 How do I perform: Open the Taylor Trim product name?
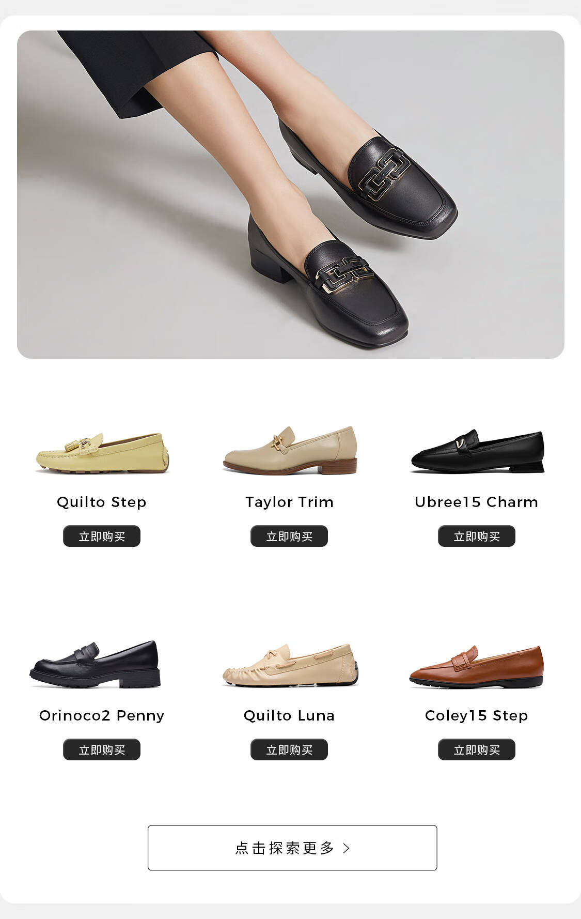tap(289, 502)
